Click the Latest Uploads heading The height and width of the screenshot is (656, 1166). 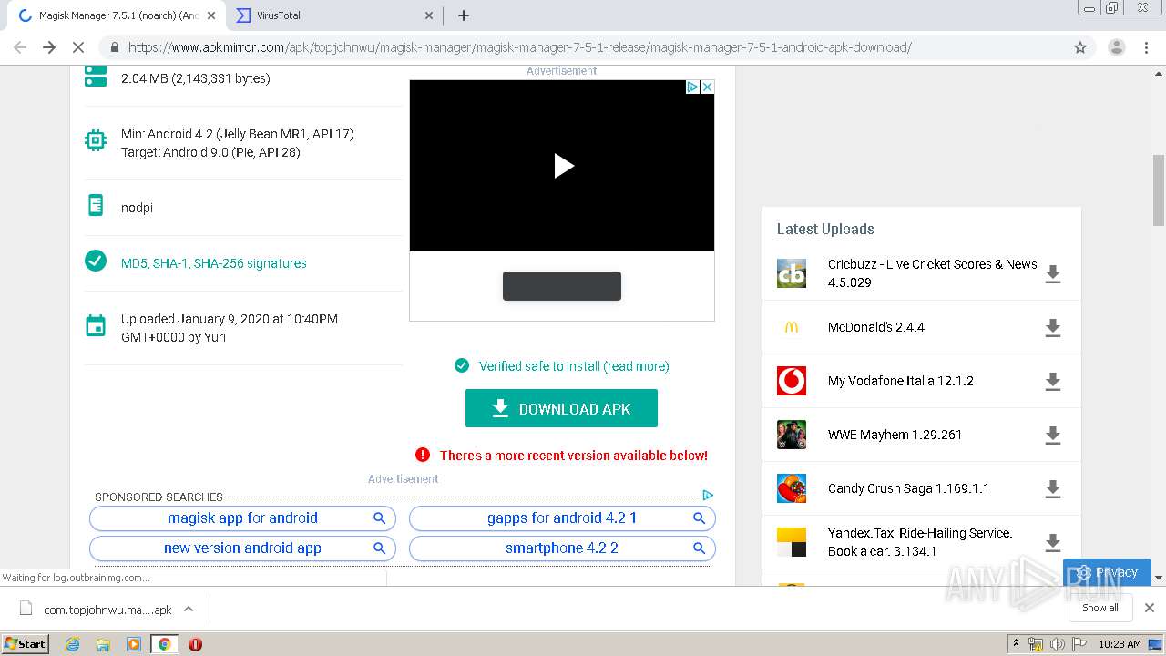(825, 230)
